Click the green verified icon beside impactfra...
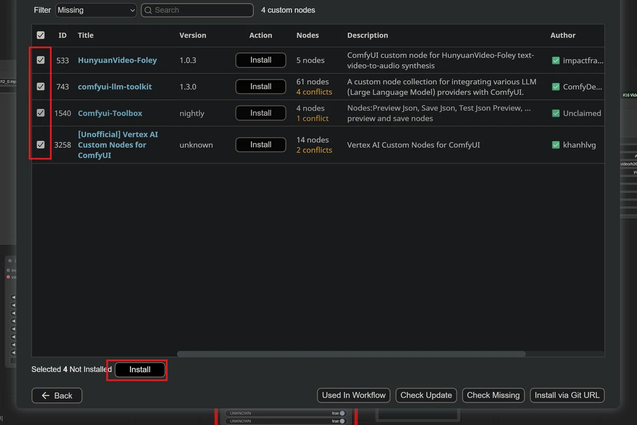Viewport: 637px width, 425px height. pos(556,60)
